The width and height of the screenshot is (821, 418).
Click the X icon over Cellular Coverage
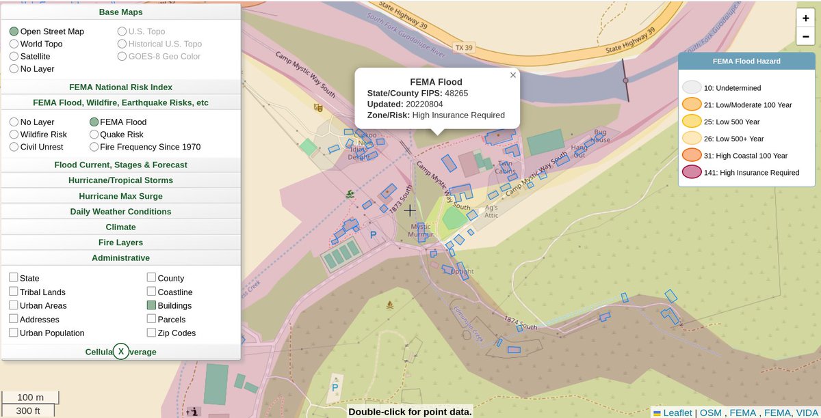pyautogui.click(x=121, y=351)
